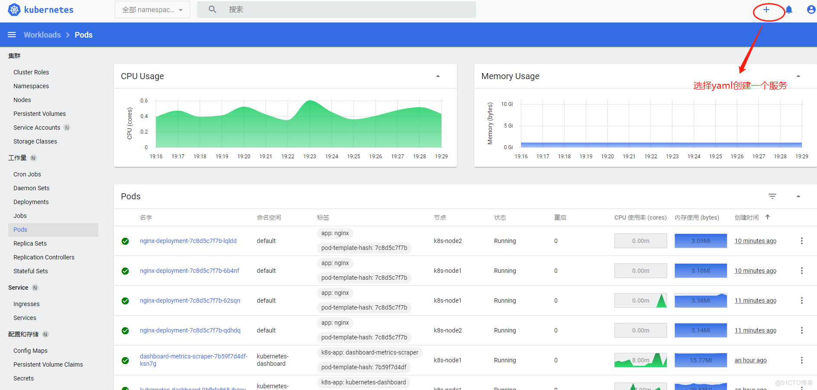Click status check icon of dashboard-metrics-scraper pod
The width and height of the screenshot is (817, 390).
coord(125,361)
